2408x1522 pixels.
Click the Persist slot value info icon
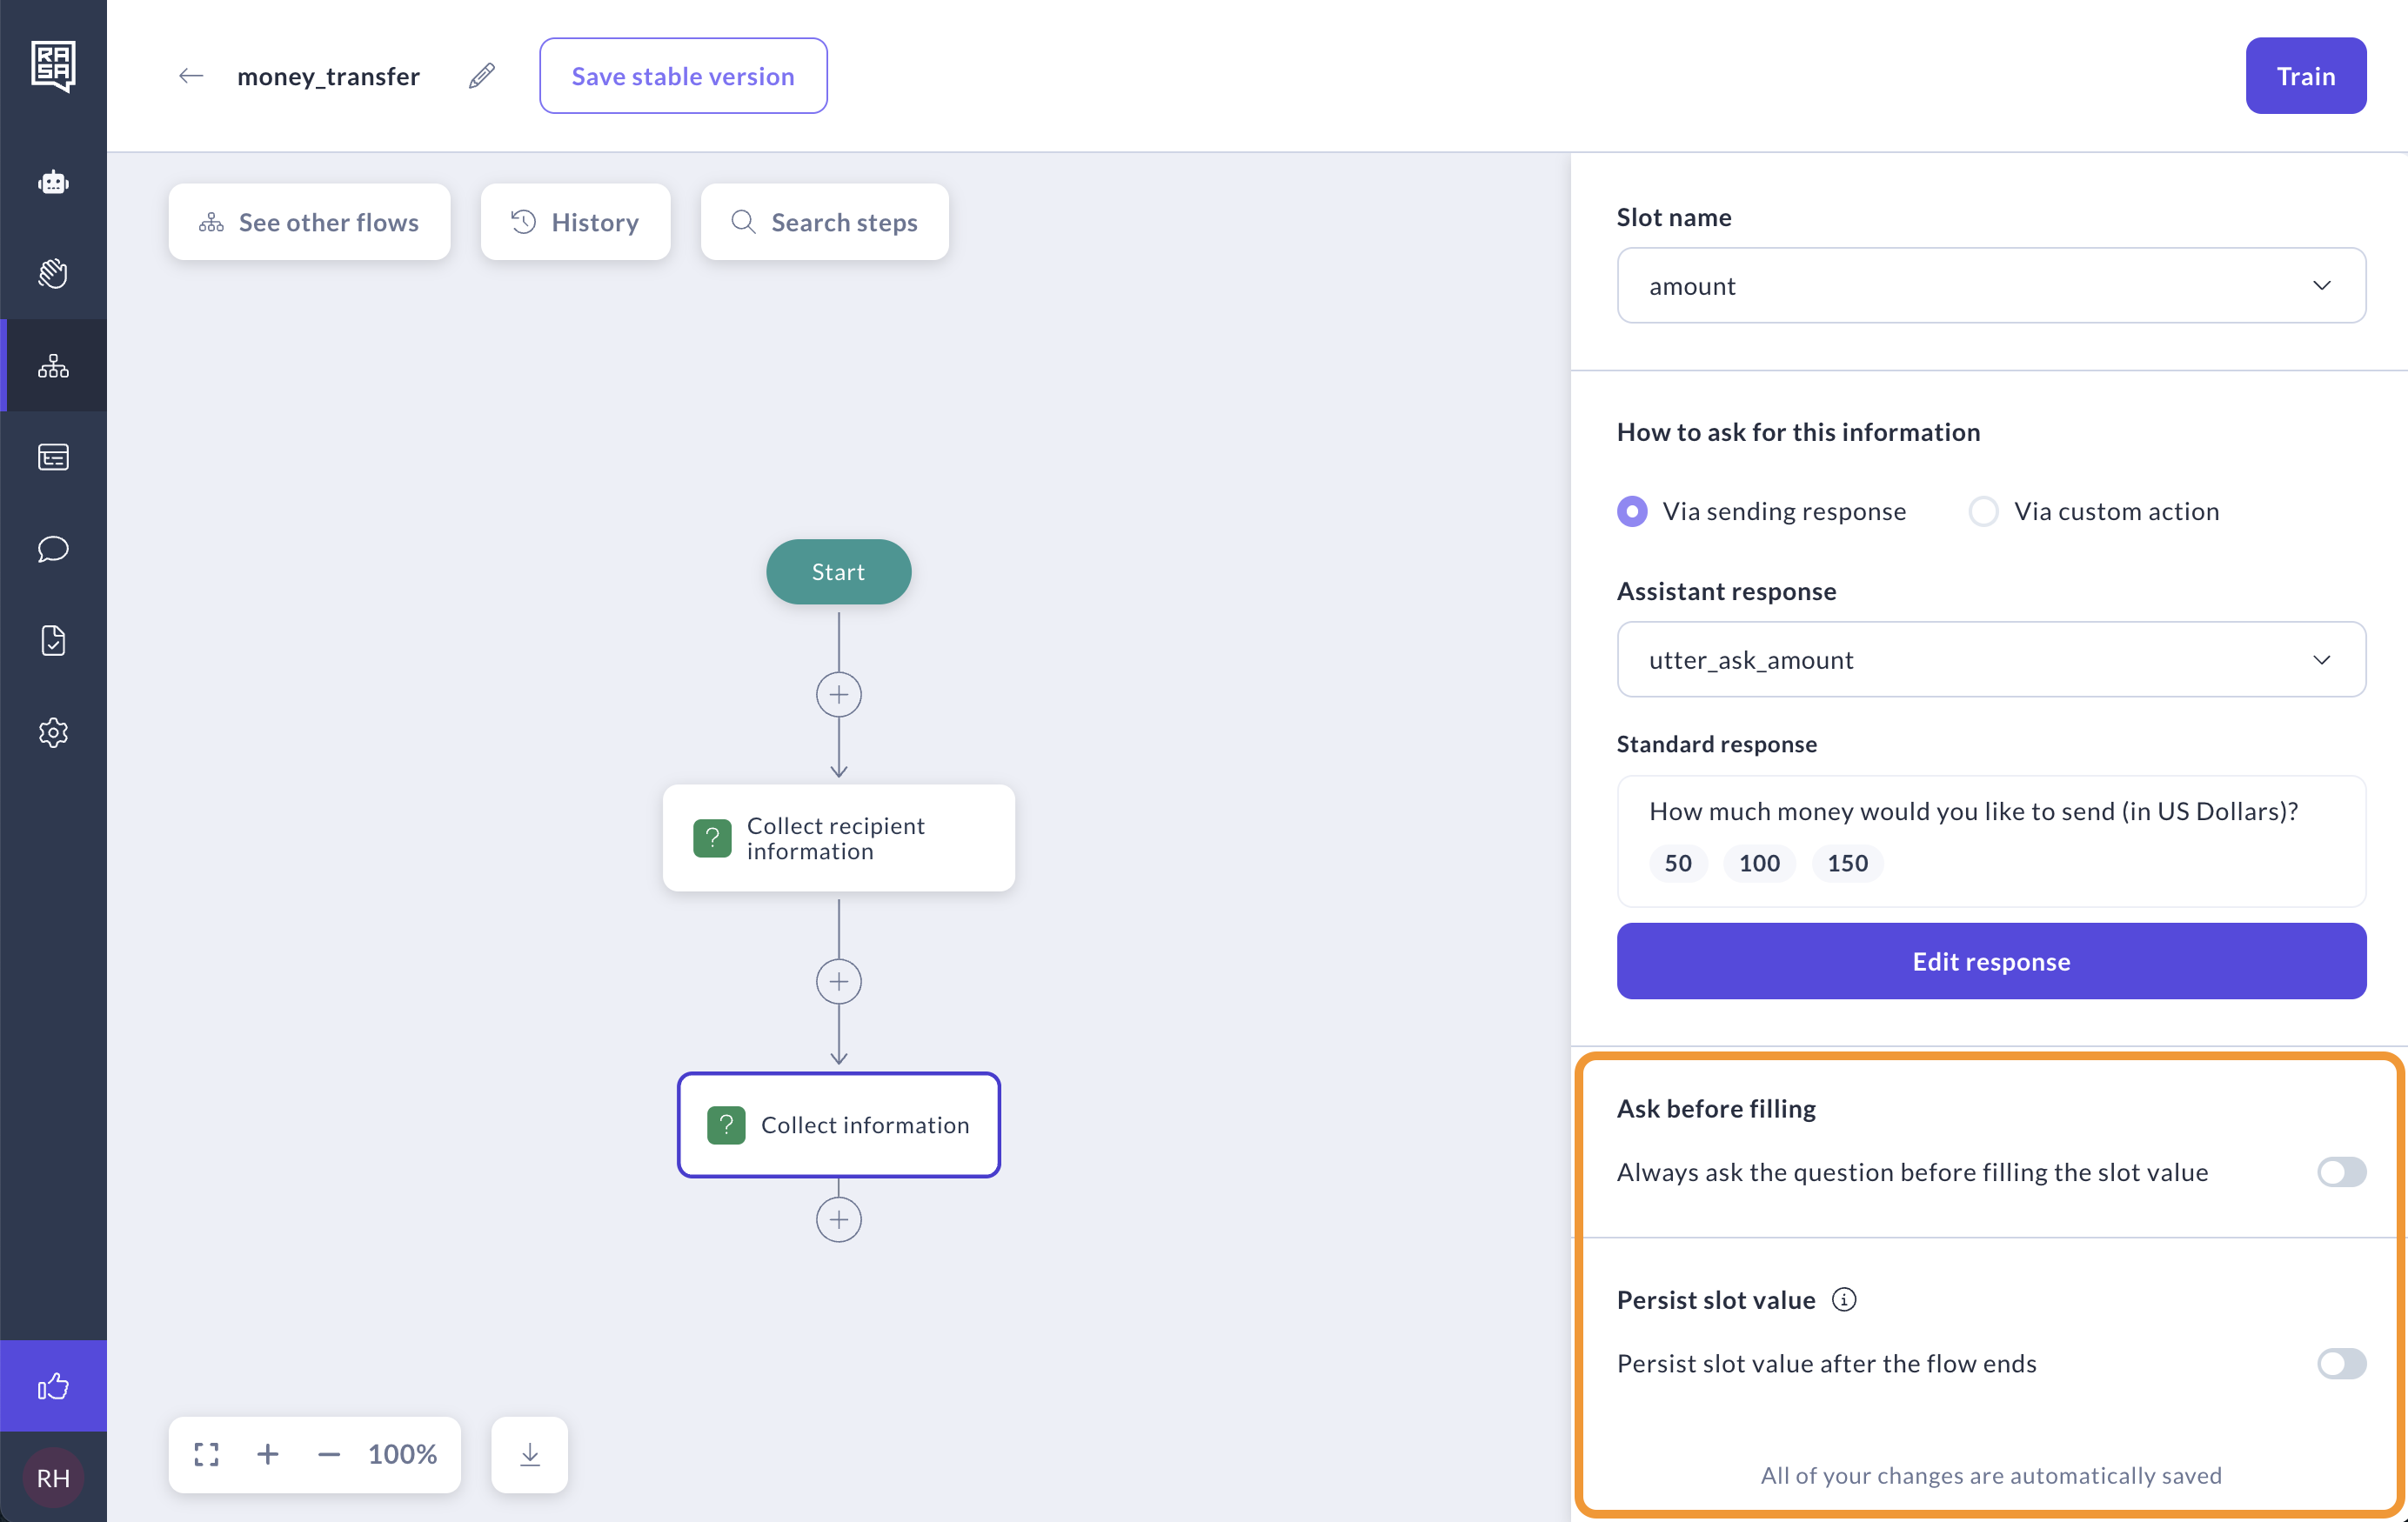click(1844, 1299)
